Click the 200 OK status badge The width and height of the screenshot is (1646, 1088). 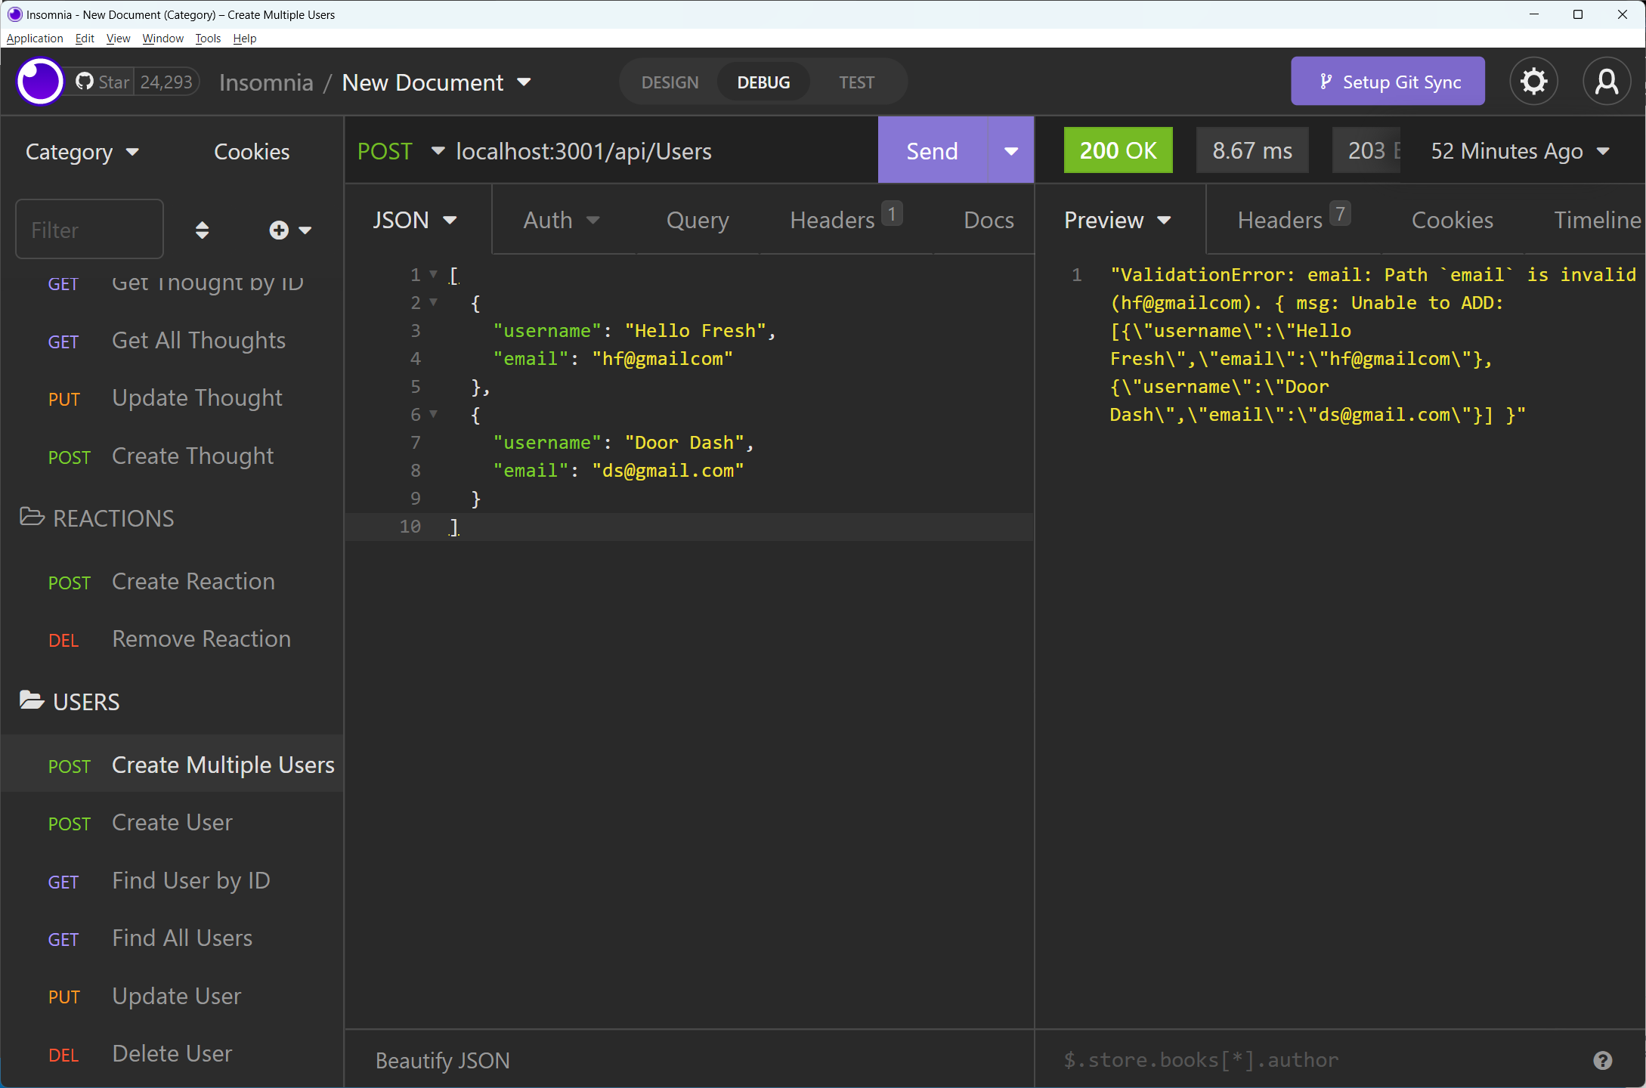1118,150
